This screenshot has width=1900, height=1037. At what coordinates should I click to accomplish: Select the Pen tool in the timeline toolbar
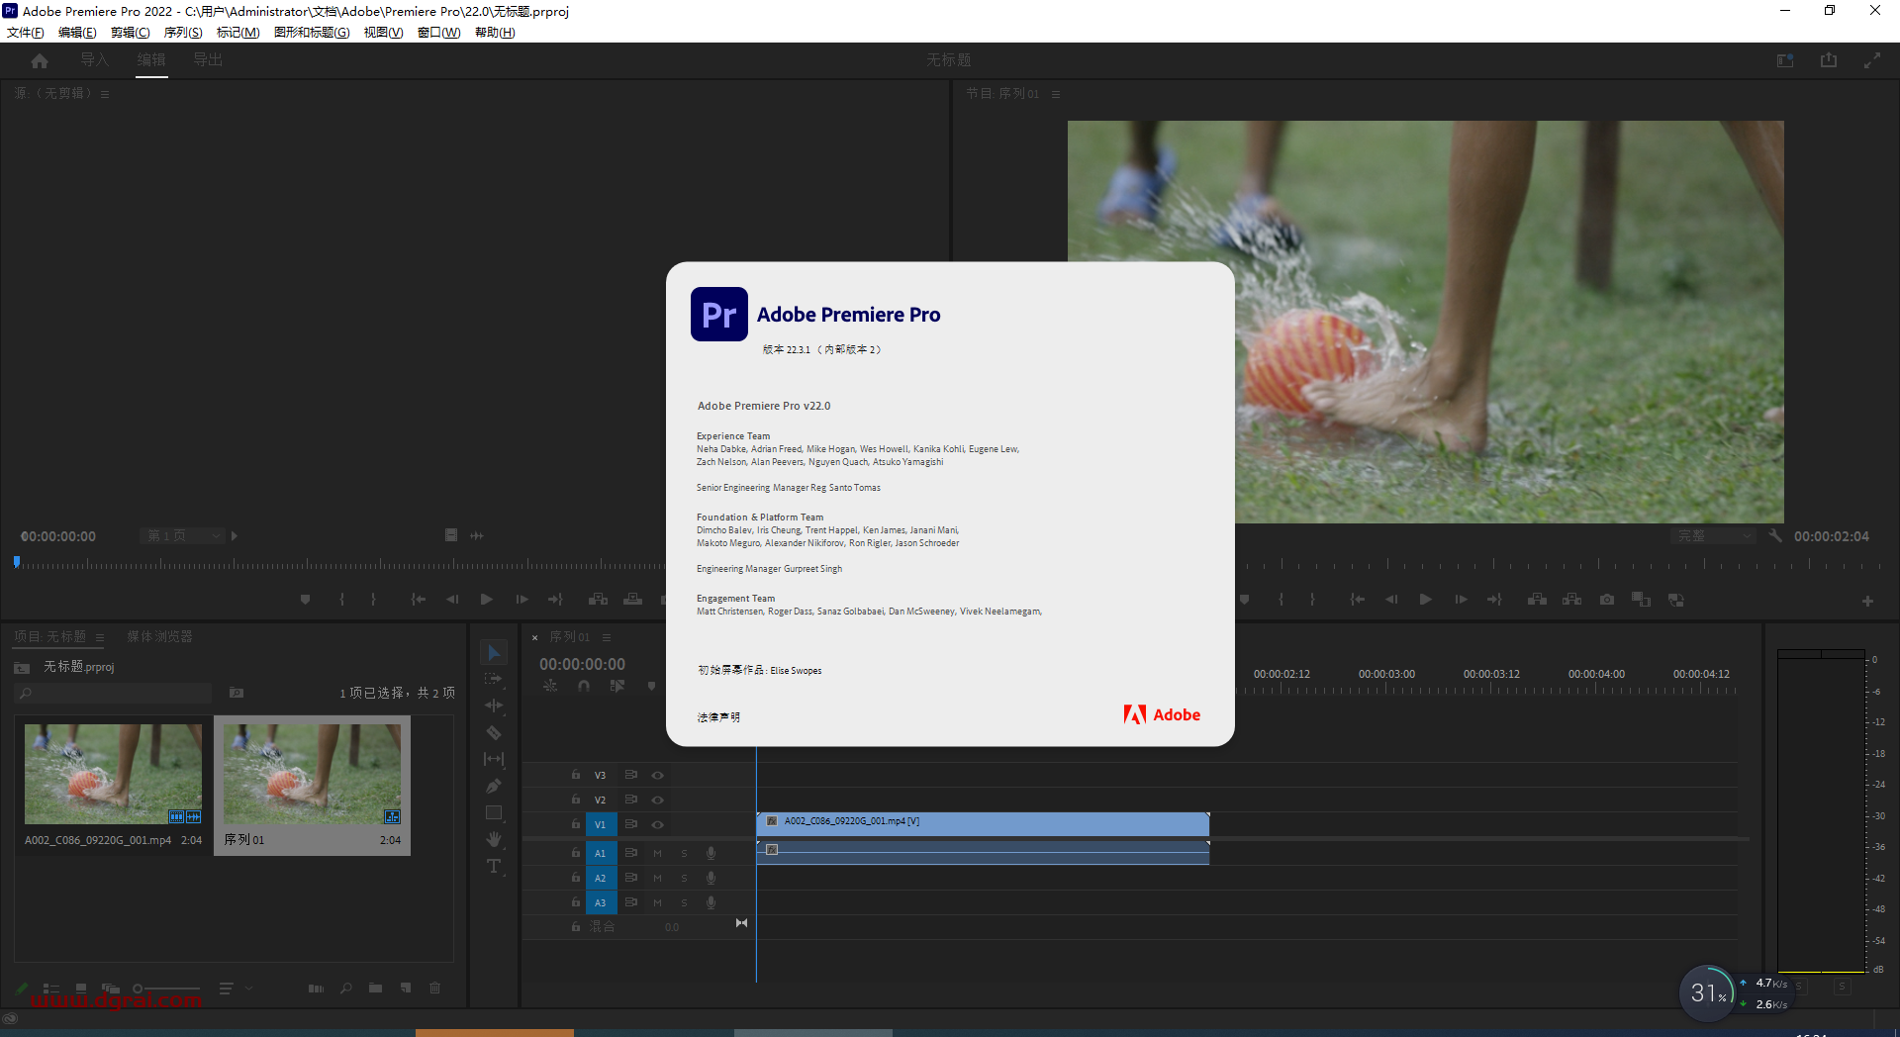(x=494, y=786)
